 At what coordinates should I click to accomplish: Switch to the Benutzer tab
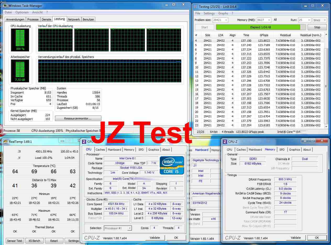tap(88, 19)
